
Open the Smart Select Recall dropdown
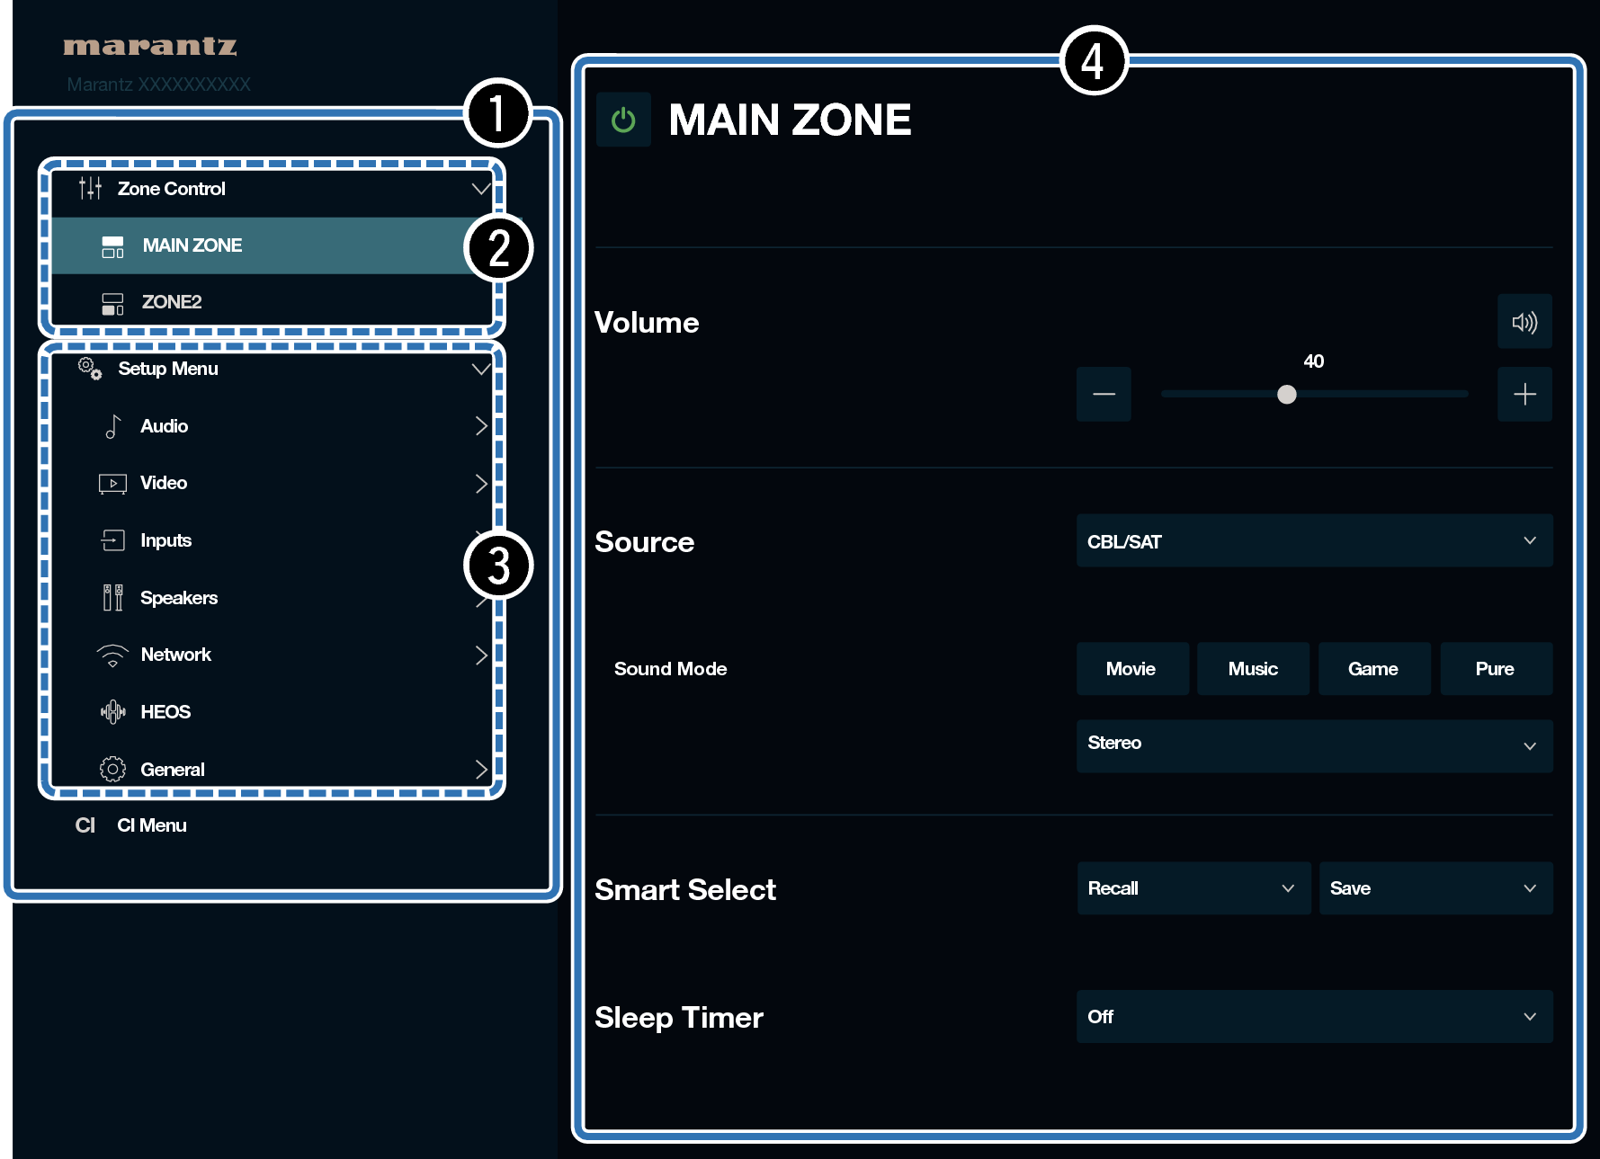[1193, 888]
